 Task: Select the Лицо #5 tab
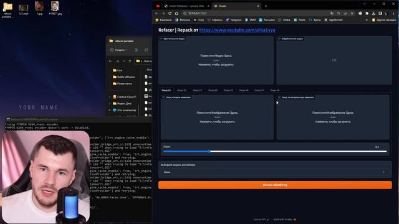click(x=228, y=90)
